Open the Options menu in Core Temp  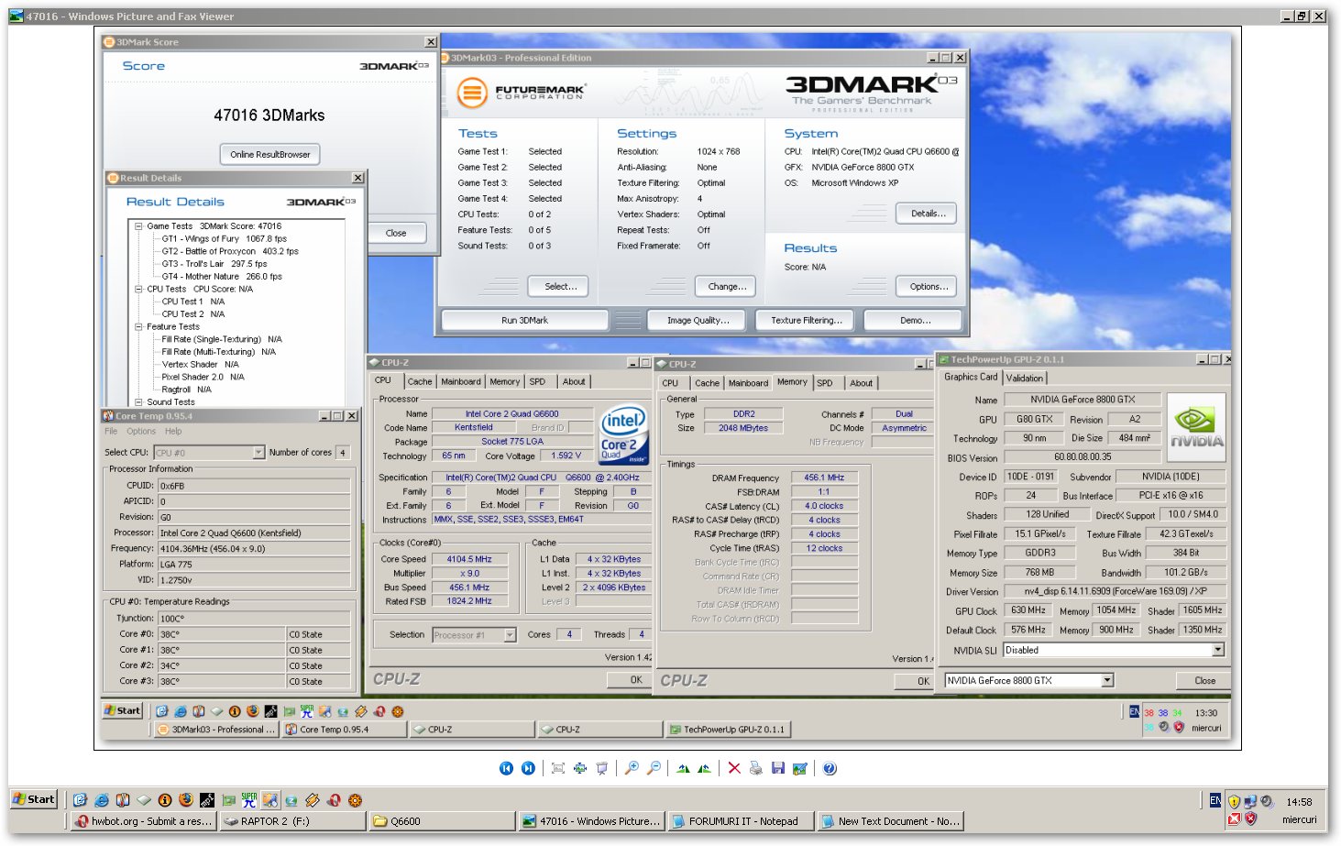pos(141,431)
